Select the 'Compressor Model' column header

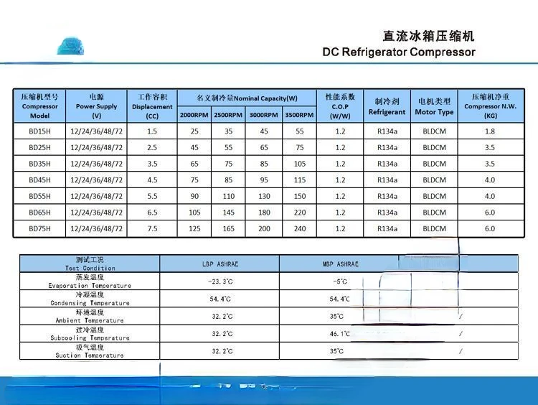[39, 106]
